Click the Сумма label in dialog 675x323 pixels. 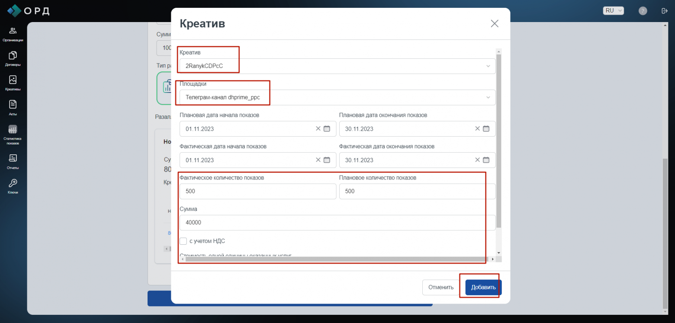point(188,209)
